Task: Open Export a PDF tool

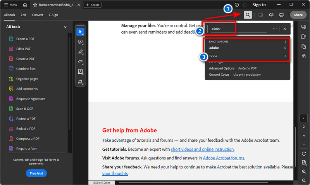Action: coord(22,39)
